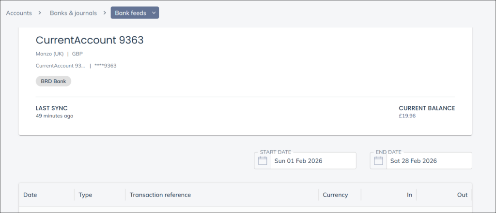This screenshot has width=496, height=213.
Task: Click the 49 minutes ago sync text
Action: pyautogui.click(x=54, y=116)
